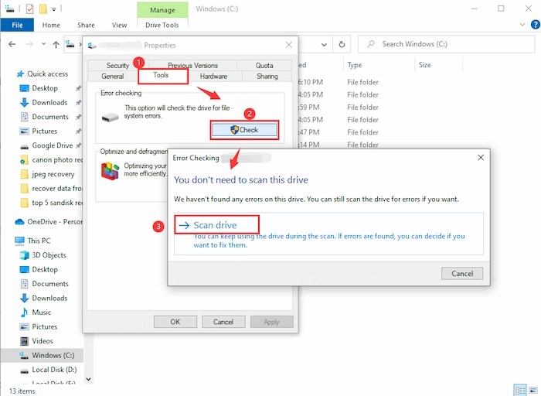This screenshot has width=541, height=396.
Task: Click the Manage contextual tab
Action: (162, 10)
